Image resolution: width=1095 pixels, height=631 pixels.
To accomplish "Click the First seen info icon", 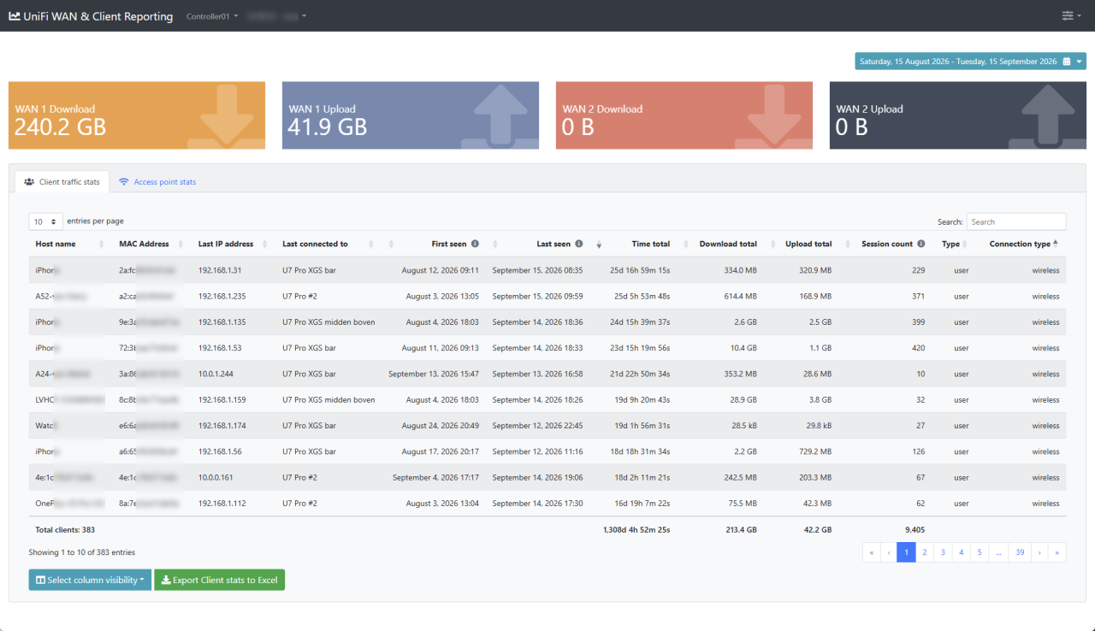I will 475,244.
